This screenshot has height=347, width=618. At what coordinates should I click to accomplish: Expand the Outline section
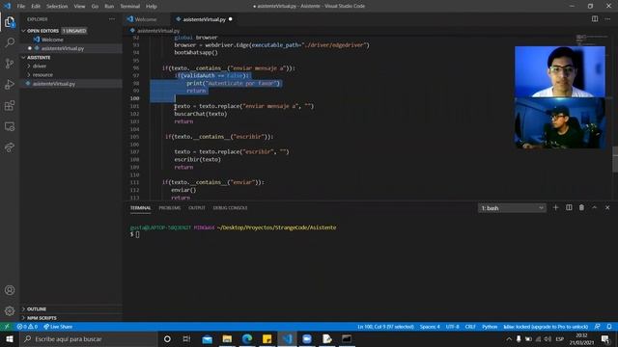coord(71,308)
